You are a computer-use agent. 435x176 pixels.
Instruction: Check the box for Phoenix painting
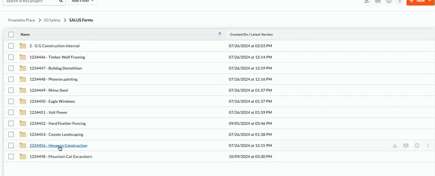pyautogui.click(x=11, y=79)
